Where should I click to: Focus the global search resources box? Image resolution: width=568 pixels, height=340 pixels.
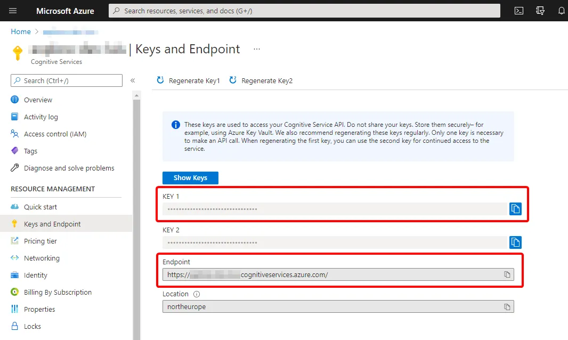click(304, 11)
